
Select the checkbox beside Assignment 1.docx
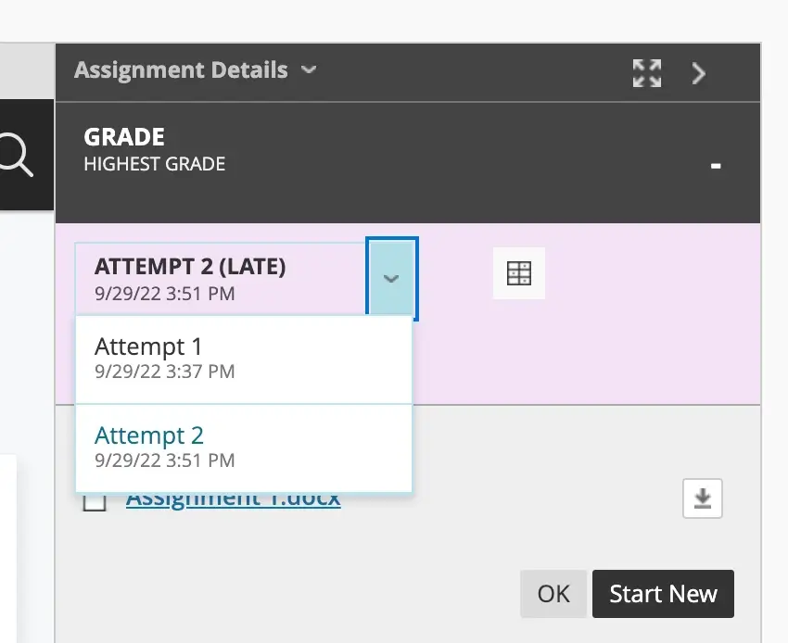point(95,499)
